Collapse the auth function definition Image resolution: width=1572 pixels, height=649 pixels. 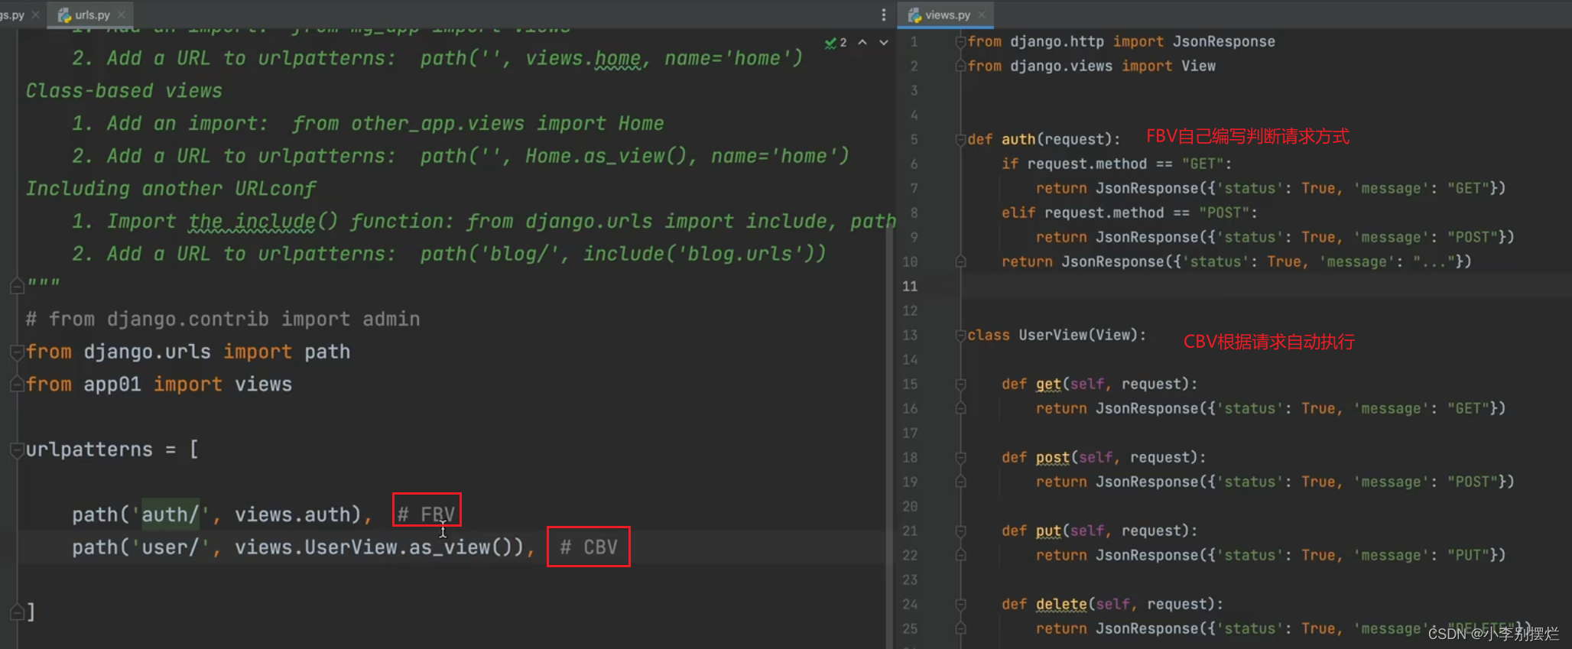click(961, 140)
